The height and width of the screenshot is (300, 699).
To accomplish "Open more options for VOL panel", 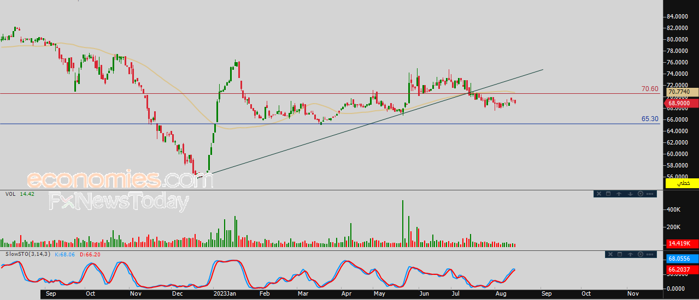I will tap(650, 194).
